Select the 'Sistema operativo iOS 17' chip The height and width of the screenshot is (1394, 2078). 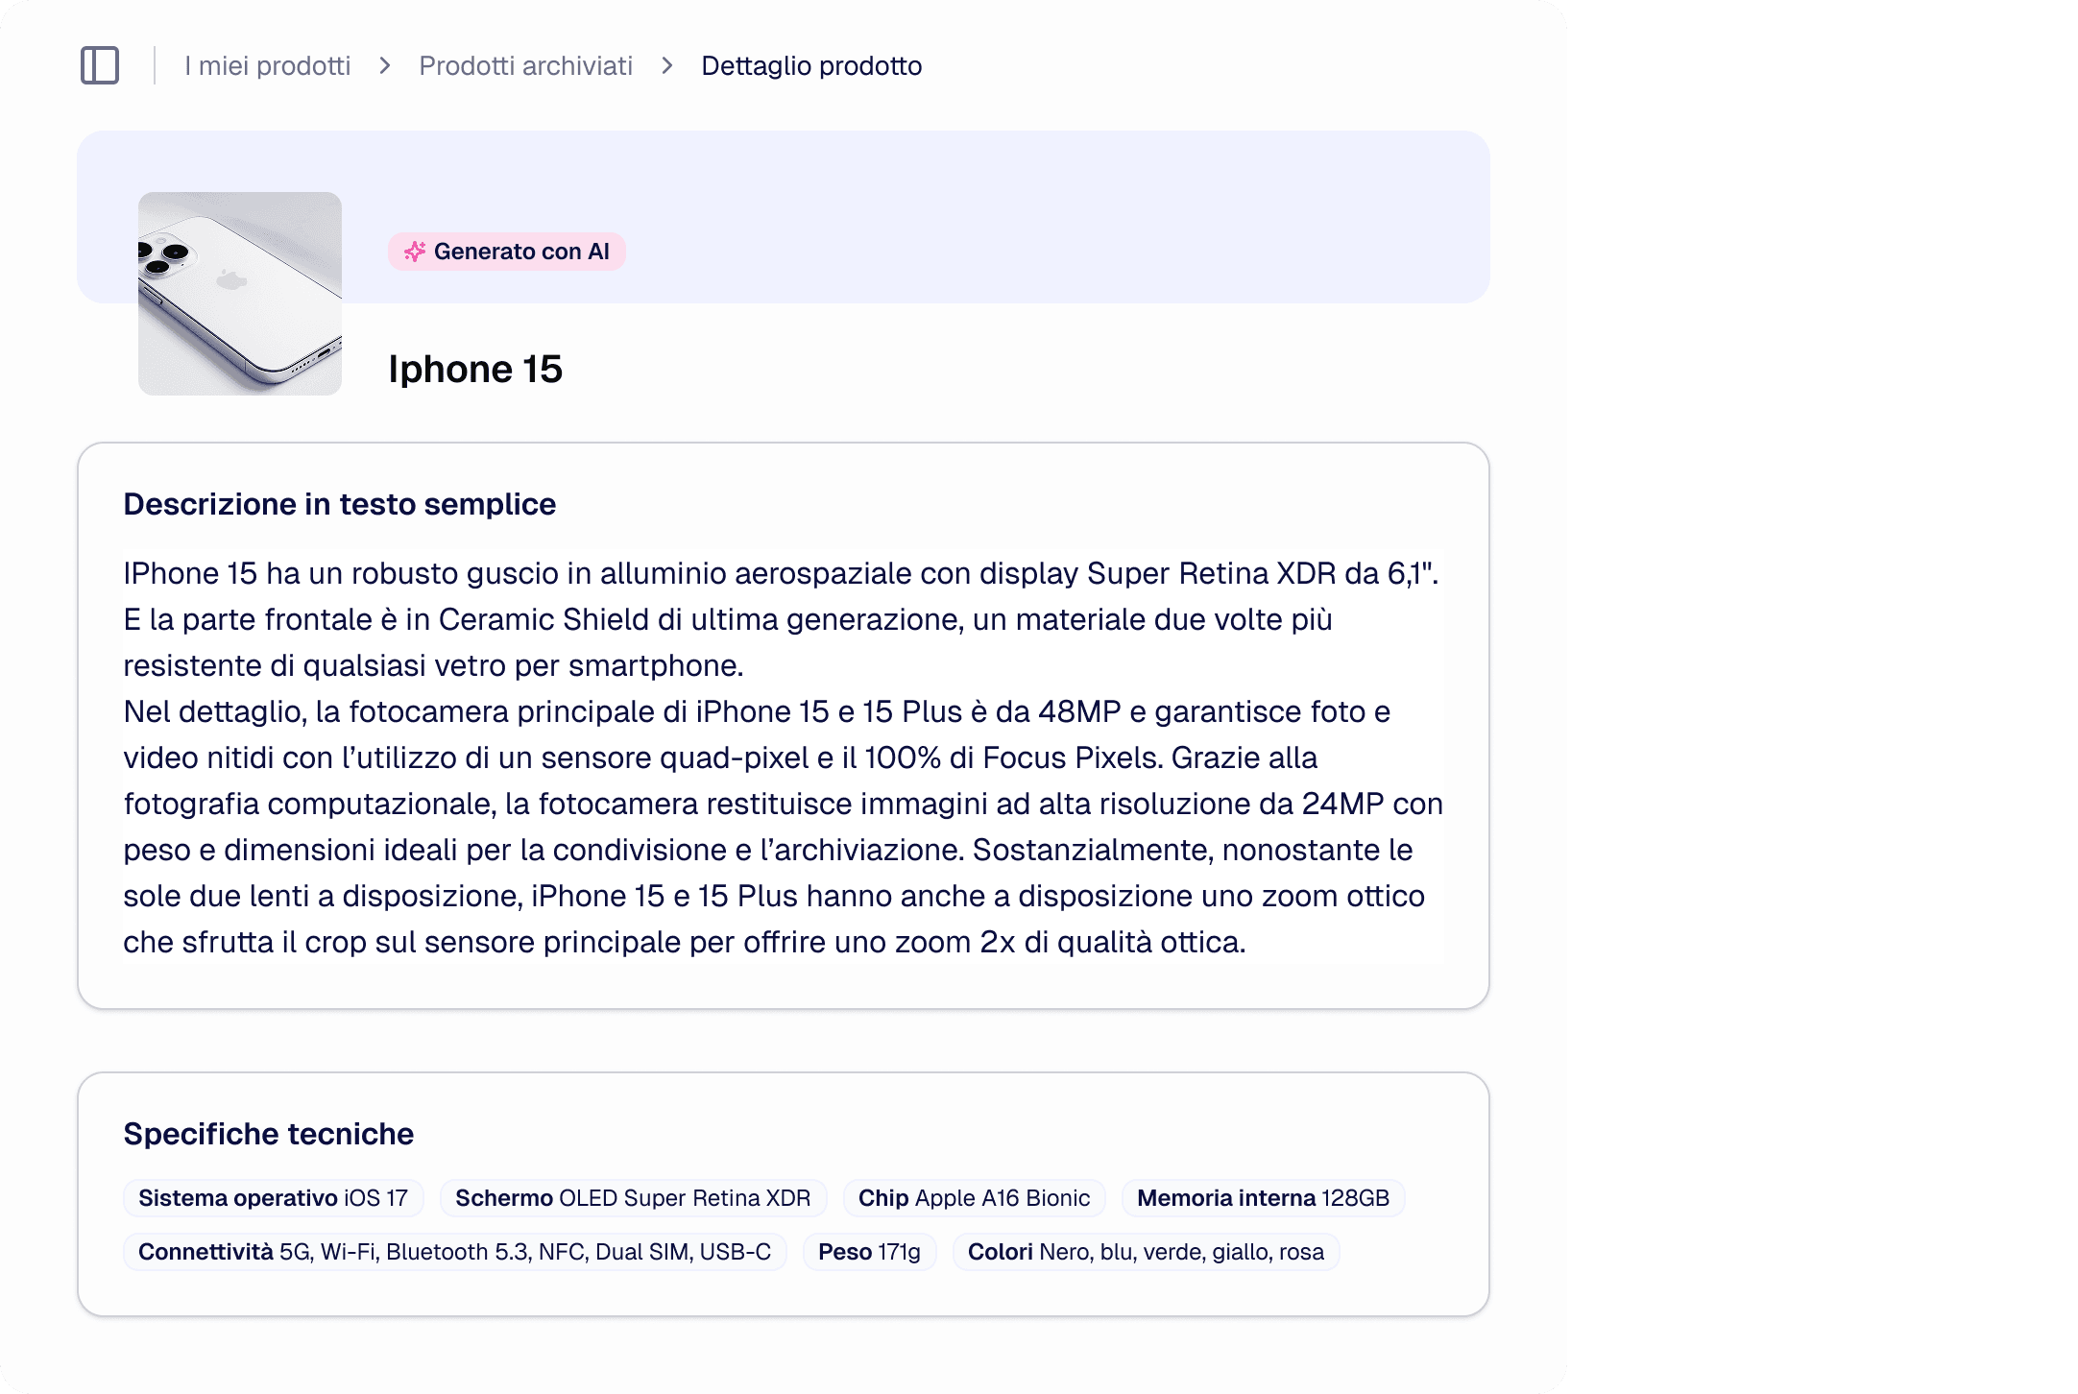pos(273,1198)
